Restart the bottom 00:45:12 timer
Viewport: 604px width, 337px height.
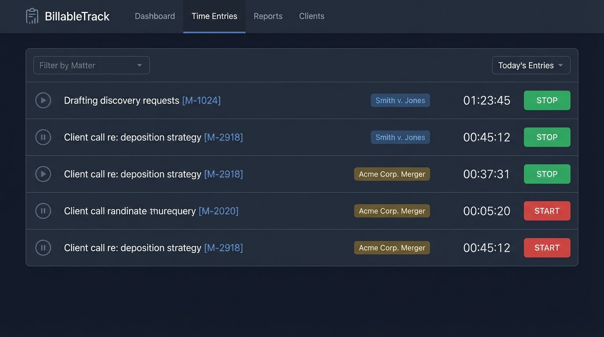point(547,247)
